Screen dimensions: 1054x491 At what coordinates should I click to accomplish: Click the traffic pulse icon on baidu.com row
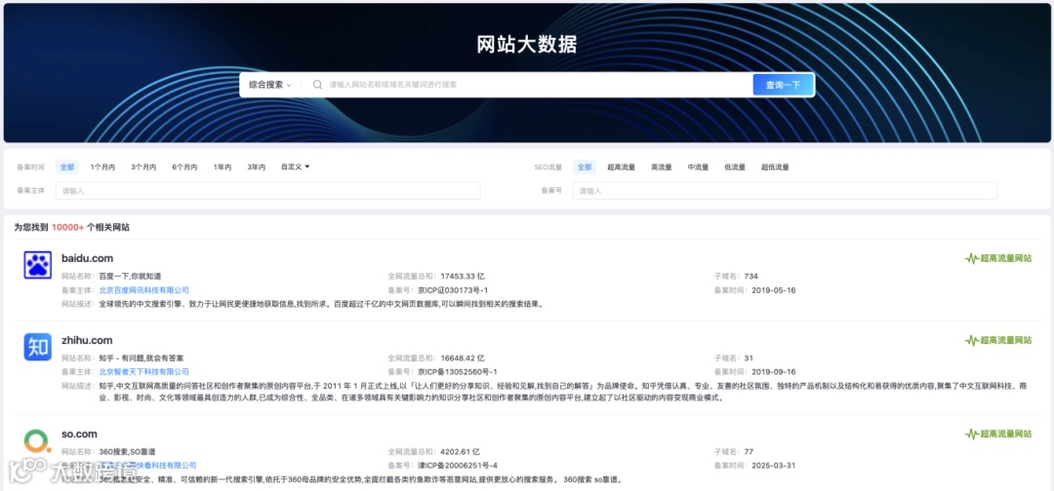point(971,258)
